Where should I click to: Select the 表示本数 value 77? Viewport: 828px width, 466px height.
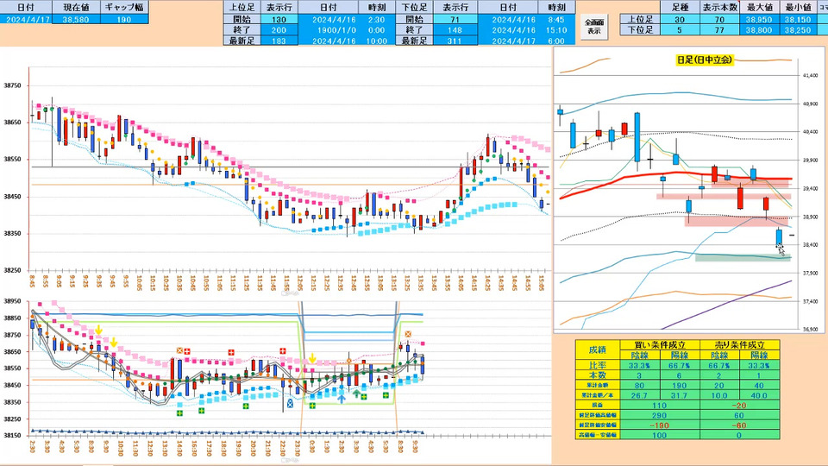(x=719, y=30)
